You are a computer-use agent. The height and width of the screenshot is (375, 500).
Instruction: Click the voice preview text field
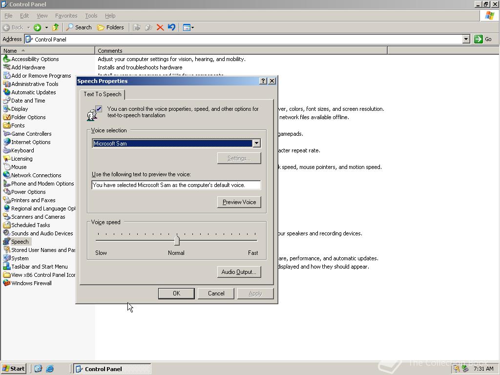pyautogui.click(x=176, y=185)
